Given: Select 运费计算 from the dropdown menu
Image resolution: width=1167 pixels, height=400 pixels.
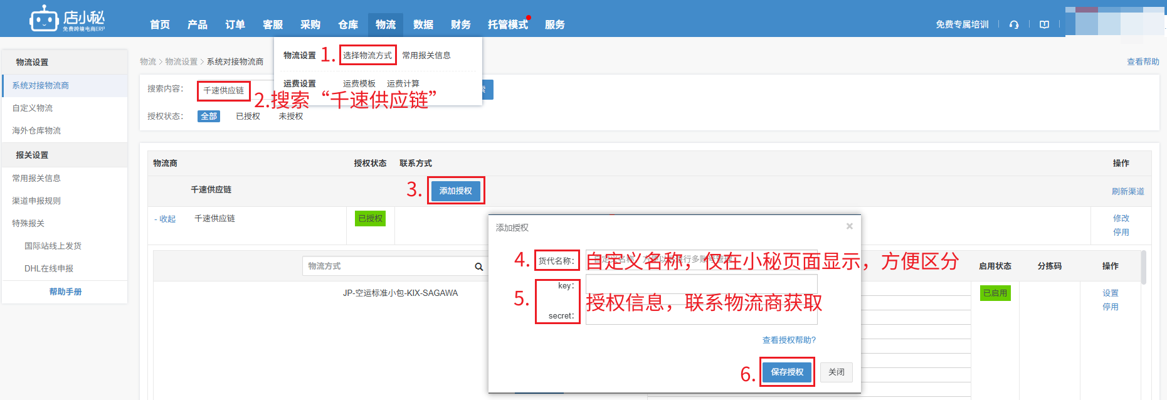Looking at the screenshot, I should [x=403, y=83].
